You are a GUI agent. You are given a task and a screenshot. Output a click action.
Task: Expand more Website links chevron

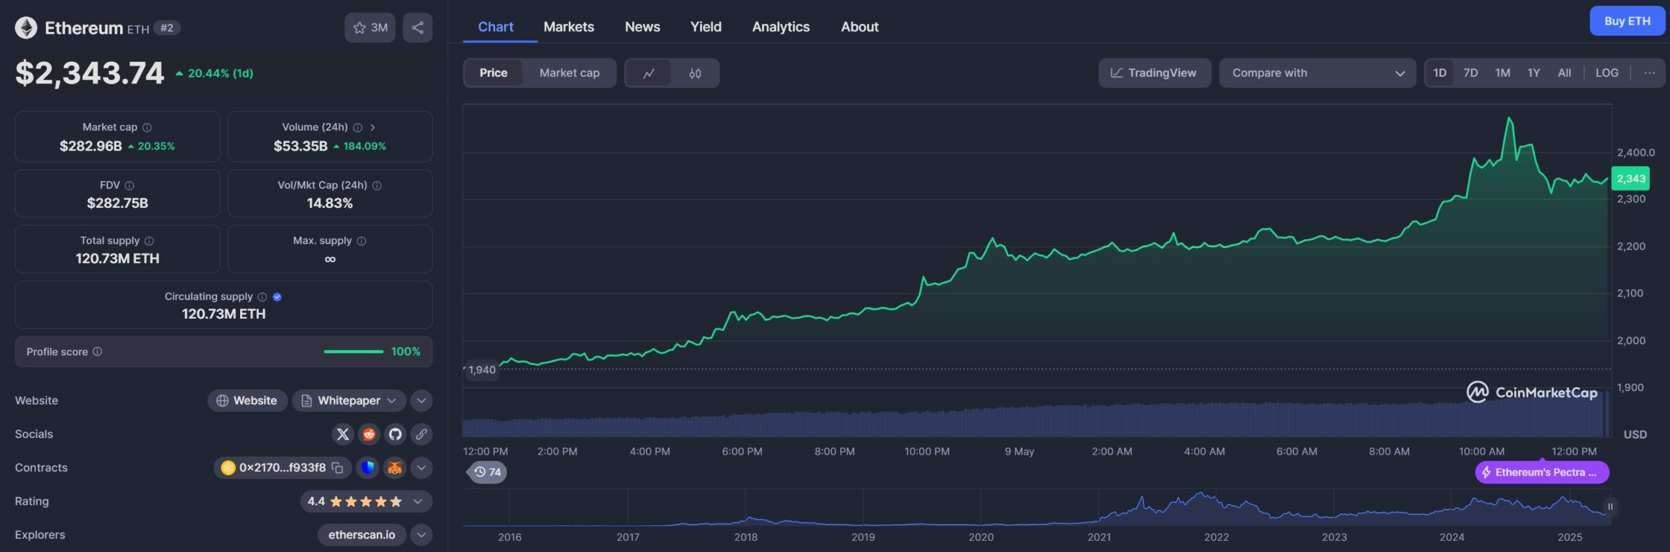pos(421,401)
